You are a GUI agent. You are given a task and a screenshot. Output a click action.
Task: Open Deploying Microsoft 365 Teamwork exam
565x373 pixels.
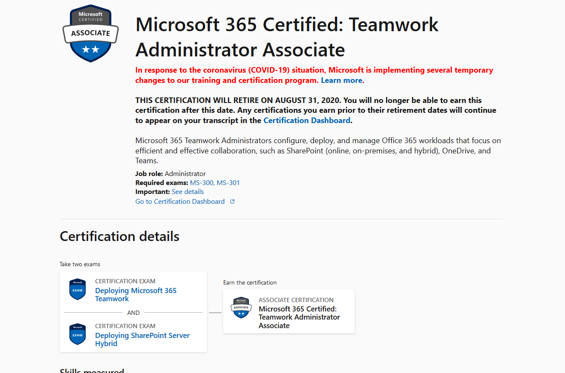click(x=136, y=295)
